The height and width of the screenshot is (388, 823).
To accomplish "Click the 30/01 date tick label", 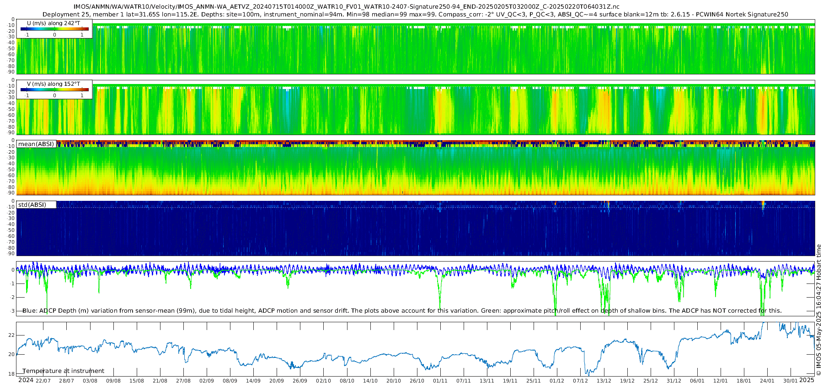I will click(791, 381).
